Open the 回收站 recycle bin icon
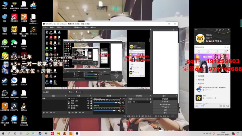Viewport: 242px width, 136px height. point(5,31)
